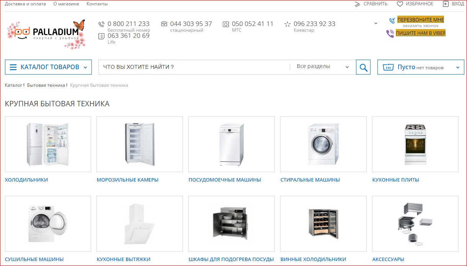
Task: Click the compare icon near Сравнить
Action: 358,4
